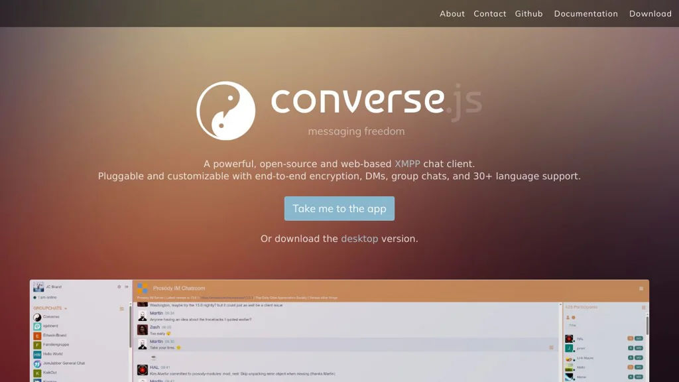Click the Prosody IM Chatroom squares icon
This screenshot has width=679, height=382.
click(143, 288)
